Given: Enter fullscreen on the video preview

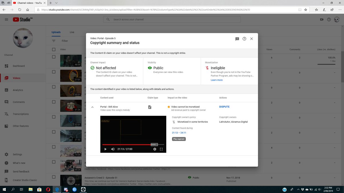Looking at the screenshot, I should pyautogui.click(x=161, y=149).
